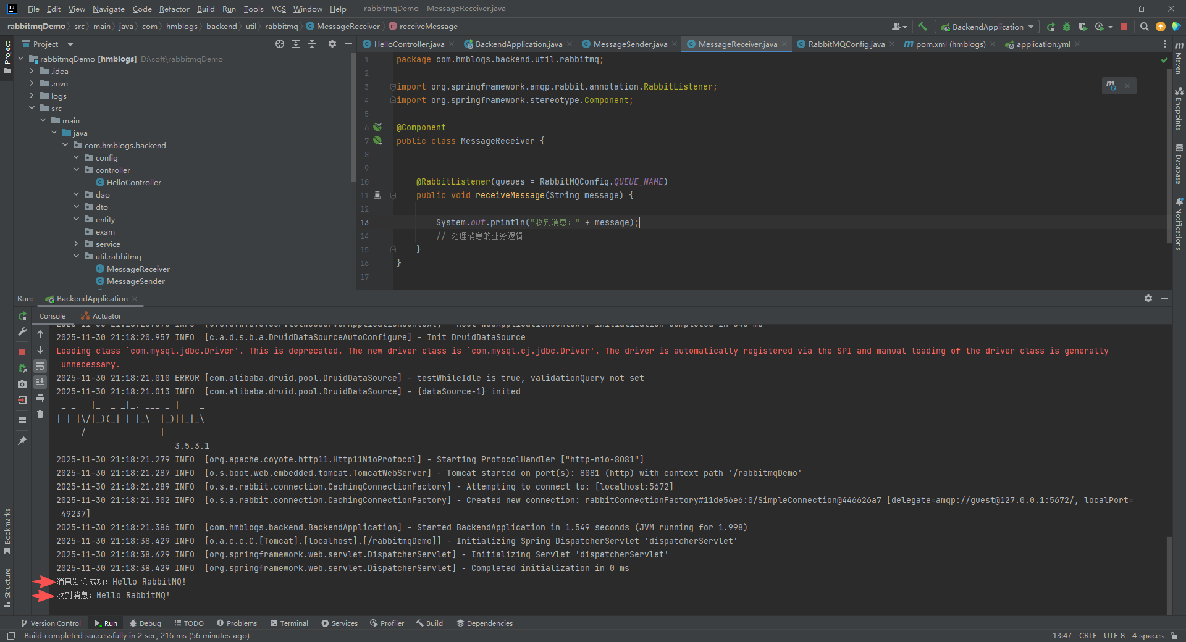
Task: Run BackendApplication with coverage
Action: pos(1082,27)
